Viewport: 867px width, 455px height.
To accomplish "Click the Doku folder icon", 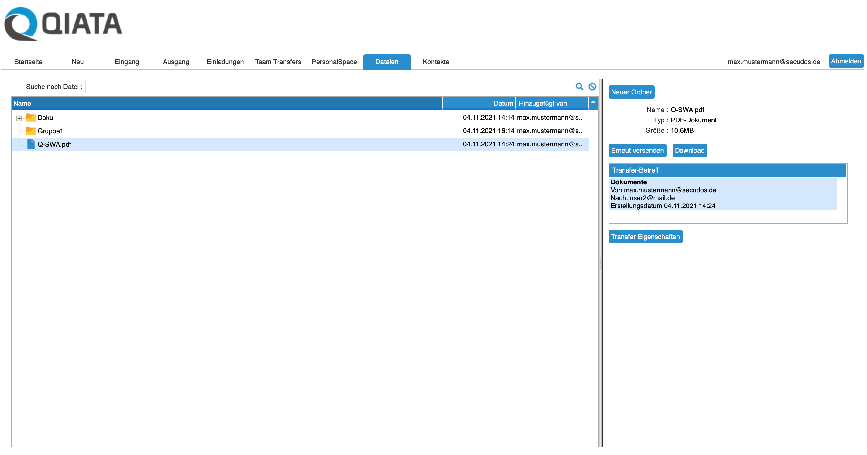I will (x=31, y=118).
